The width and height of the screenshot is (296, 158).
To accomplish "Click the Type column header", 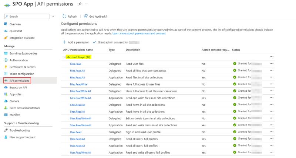I will pos(112,50).
